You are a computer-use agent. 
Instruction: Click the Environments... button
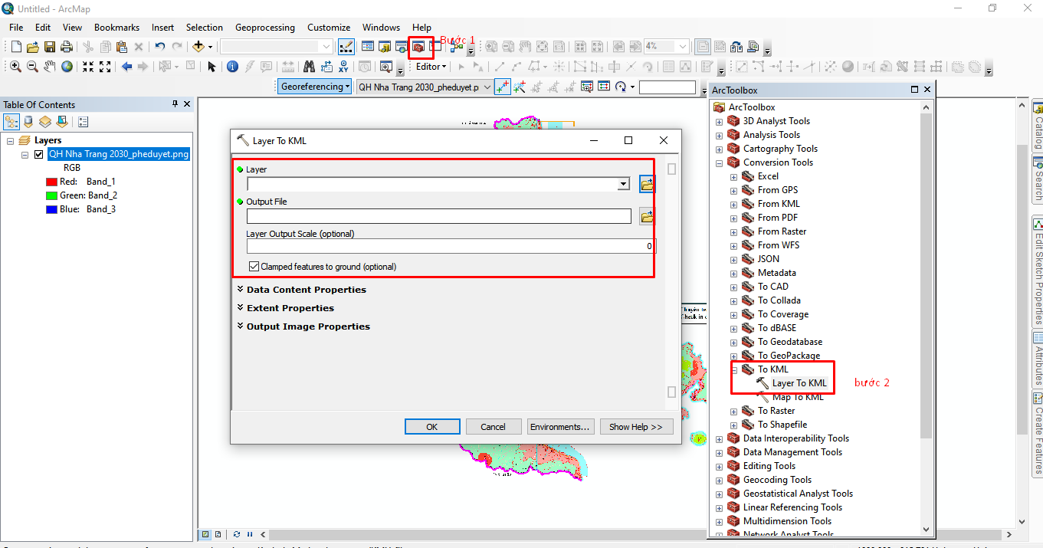[x=559, y=427]
